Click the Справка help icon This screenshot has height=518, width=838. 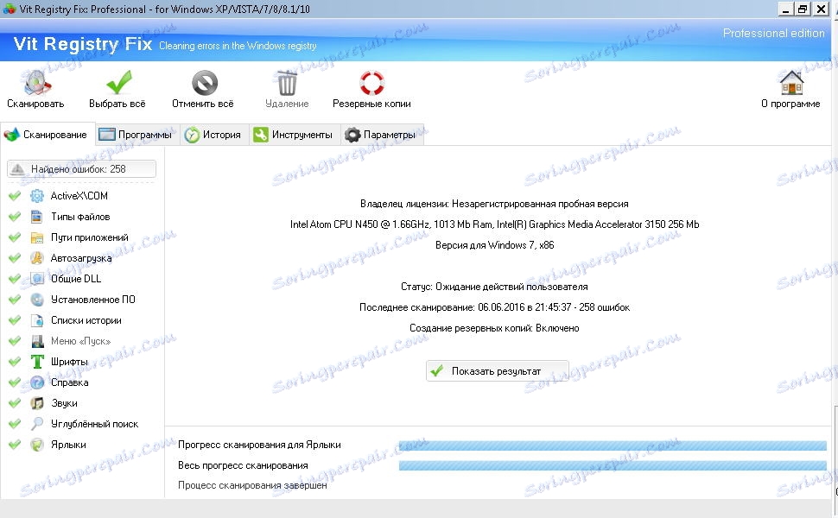(x=37, y=382)
